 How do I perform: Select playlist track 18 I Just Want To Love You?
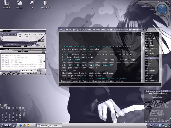(22, 64)
